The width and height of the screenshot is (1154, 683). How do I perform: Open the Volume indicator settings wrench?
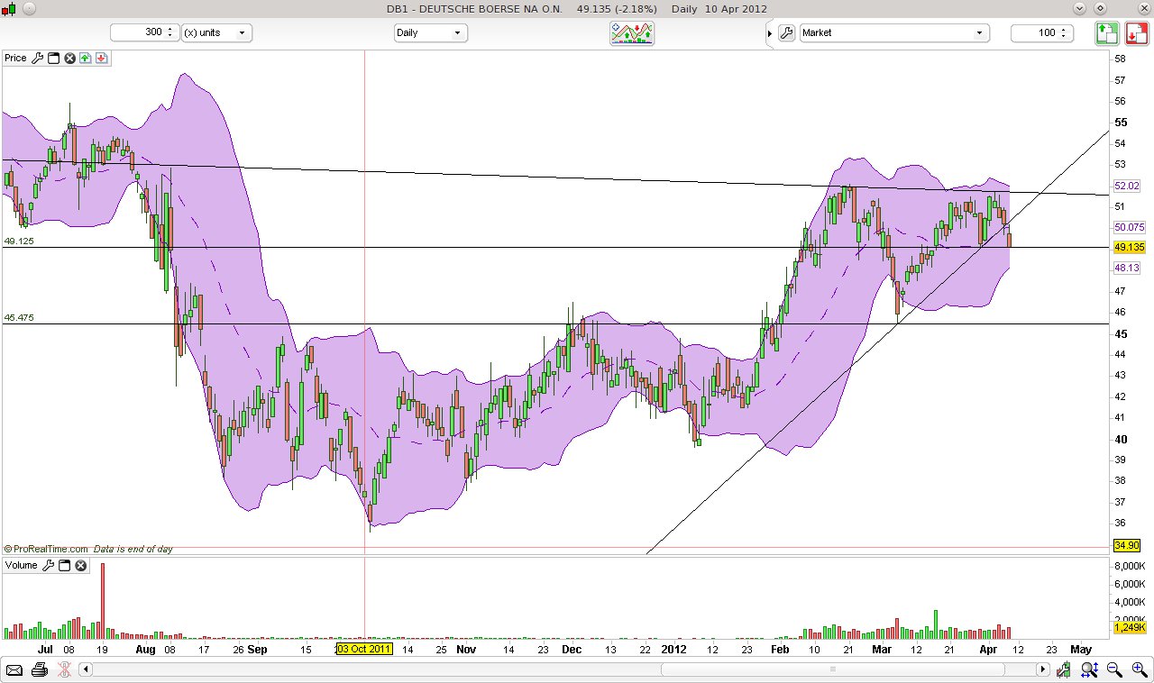pos(48,565)
